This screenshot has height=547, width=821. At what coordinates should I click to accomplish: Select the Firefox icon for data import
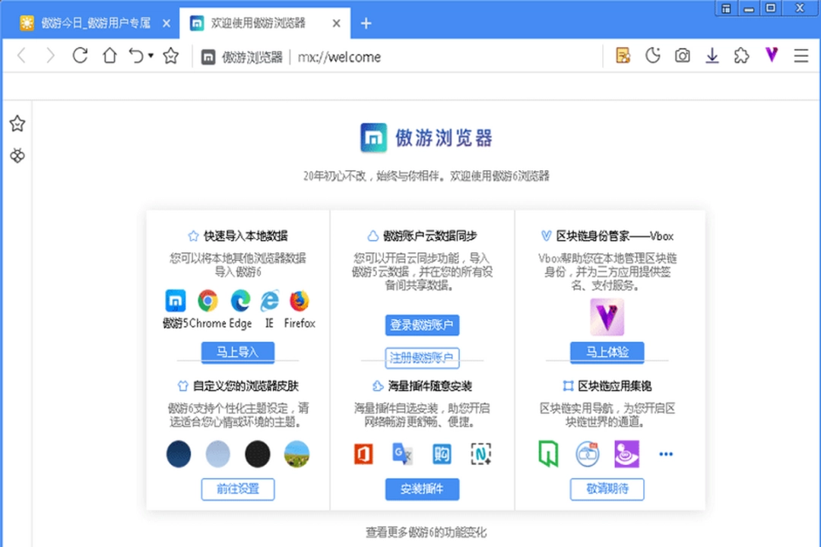[299, 301]
